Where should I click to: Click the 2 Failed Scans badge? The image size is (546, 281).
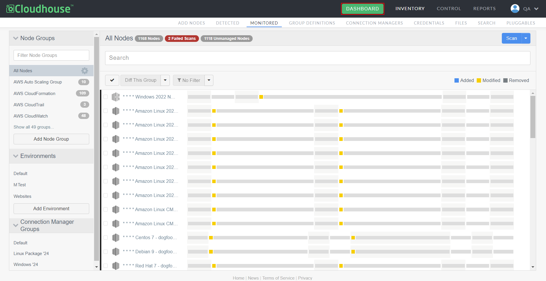tap(182, 39)
